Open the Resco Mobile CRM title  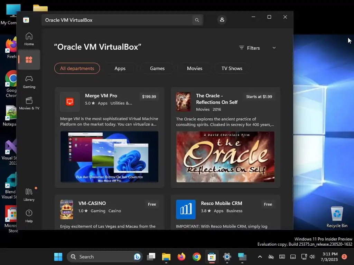[222, 203]
